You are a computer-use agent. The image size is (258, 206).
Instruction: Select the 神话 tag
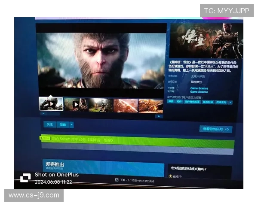click(171, 101)
